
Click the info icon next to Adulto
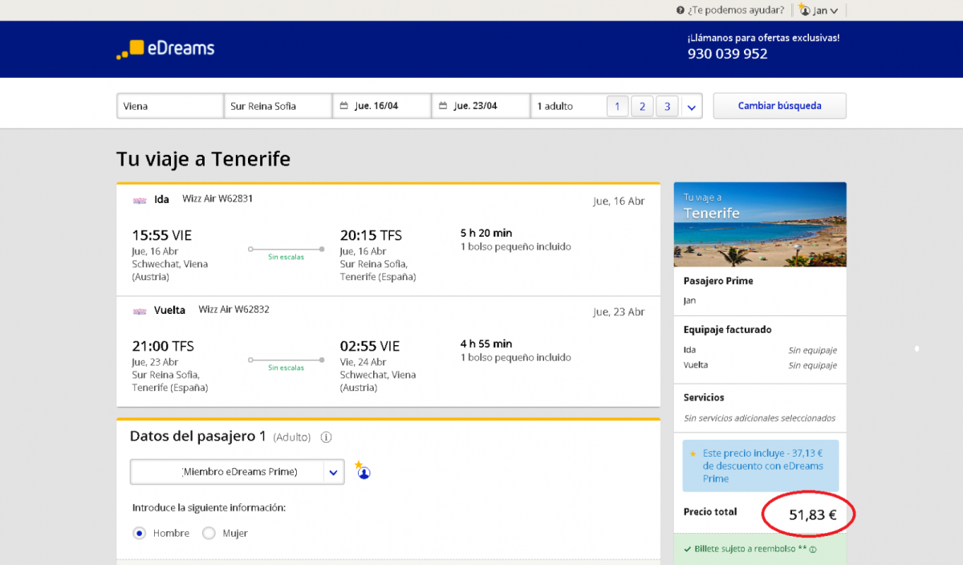pyautogui.click(x=326, y=437)
